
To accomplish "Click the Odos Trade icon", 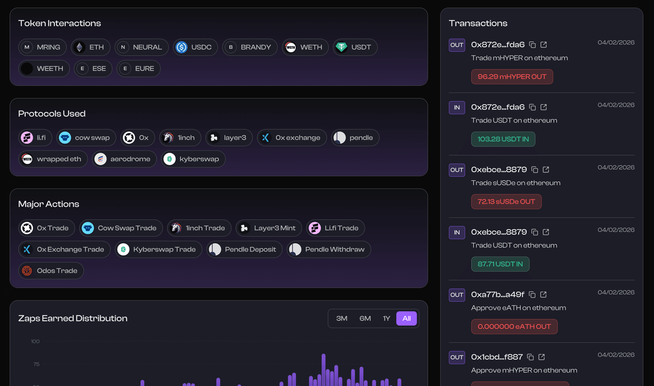I will (x=27, y=271).
